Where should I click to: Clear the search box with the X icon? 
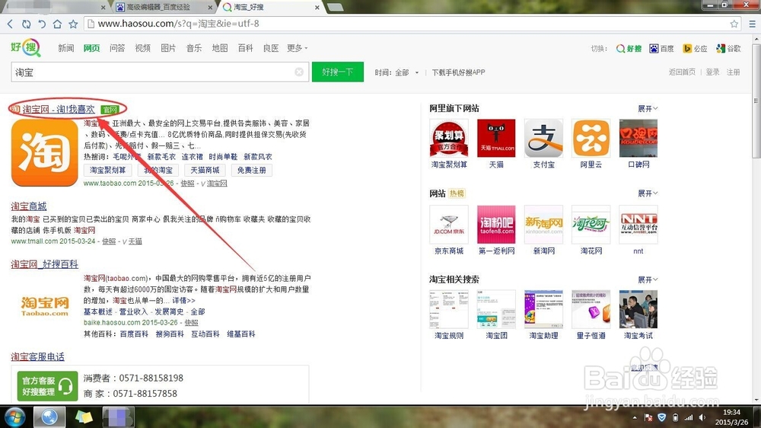[x=299, y=72]
